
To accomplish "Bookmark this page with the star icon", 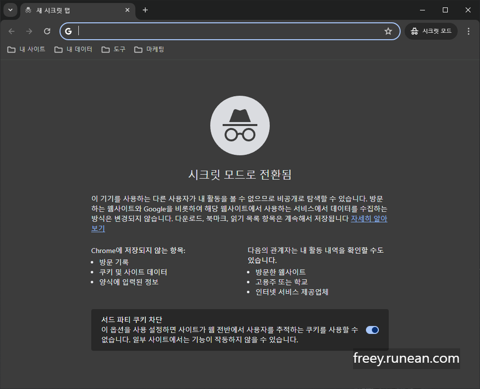I will pyautogui.click(x=388, y=31).
